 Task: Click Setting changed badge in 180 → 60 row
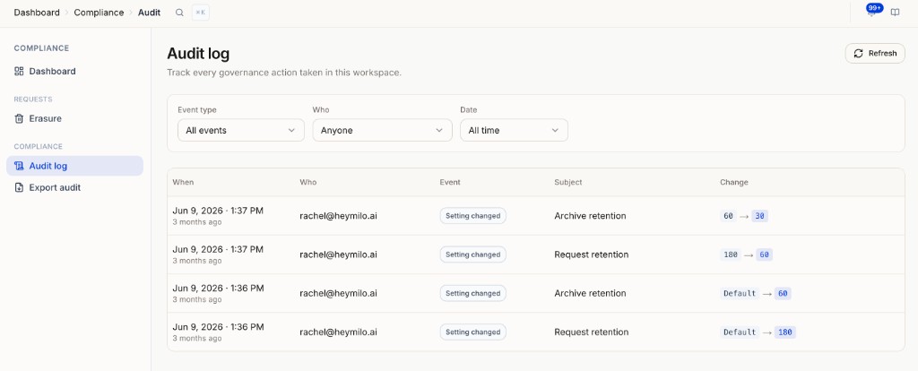[473, 255]
